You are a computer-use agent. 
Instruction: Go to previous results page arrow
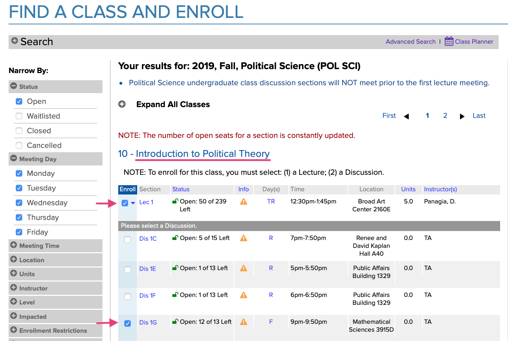[x=406, y=116]
